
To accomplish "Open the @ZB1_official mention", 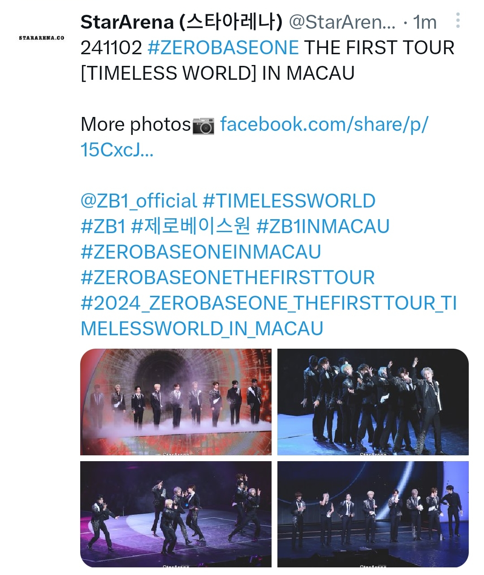I will 139,201.
